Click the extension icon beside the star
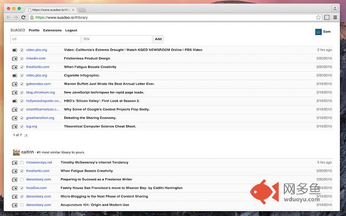Viewport: 346px width, 216px height. [x=327, y=17]
